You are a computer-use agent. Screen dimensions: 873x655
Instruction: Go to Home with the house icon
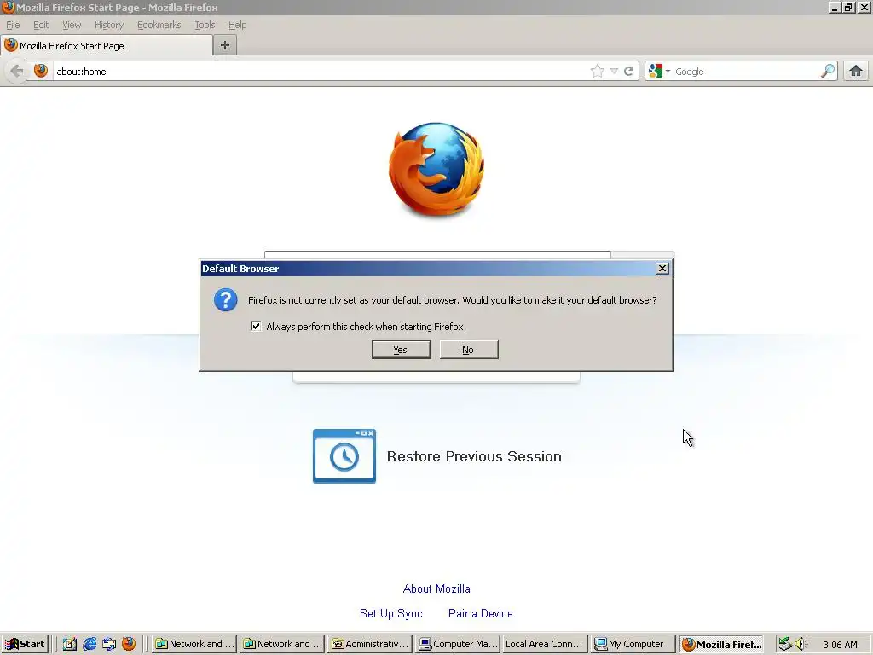click(856, 71)
